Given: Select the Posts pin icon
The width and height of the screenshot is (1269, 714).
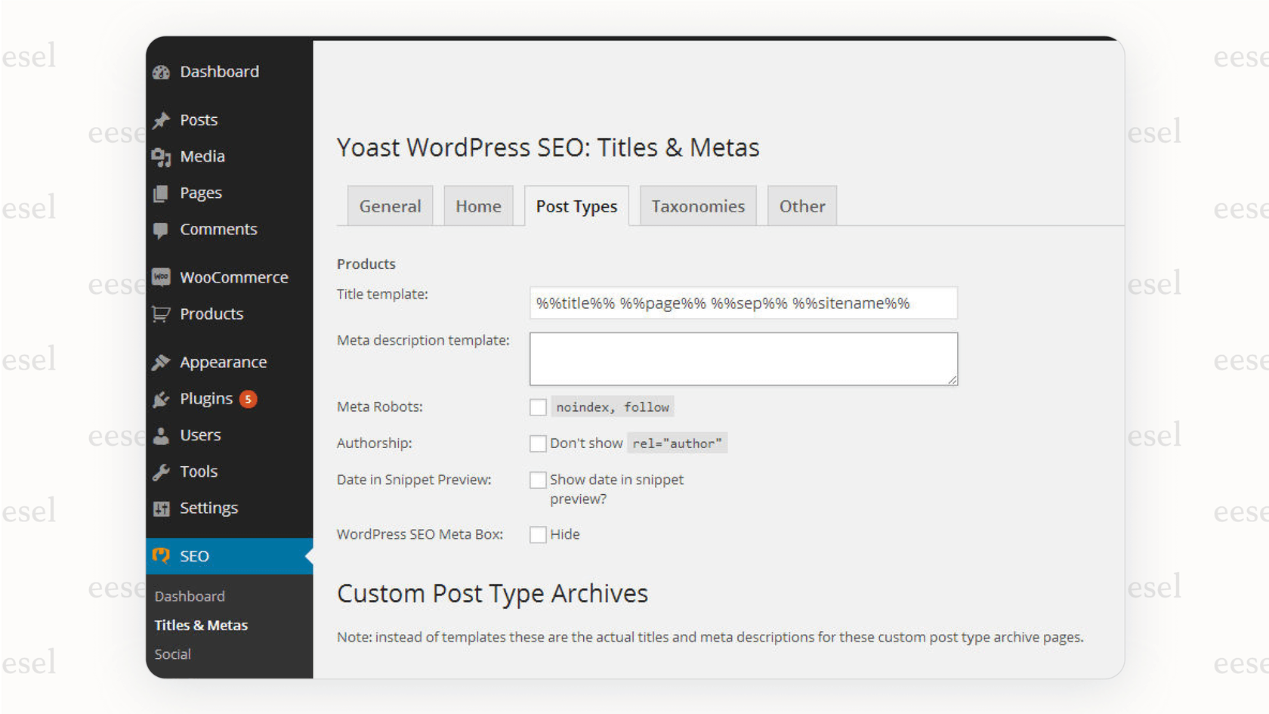Looking at the screenshot, I should tap(162, 119).
